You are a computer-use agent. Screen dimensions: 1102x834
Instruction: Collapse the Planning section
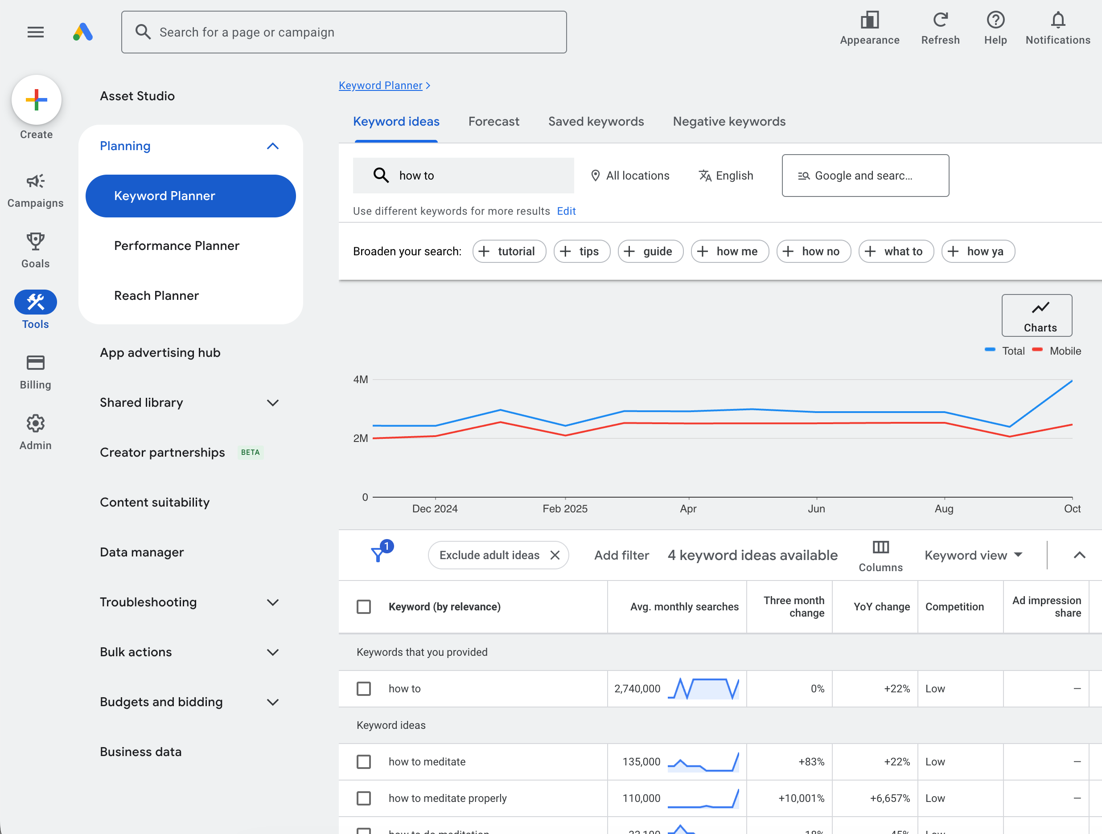click(x=272, y=146)
